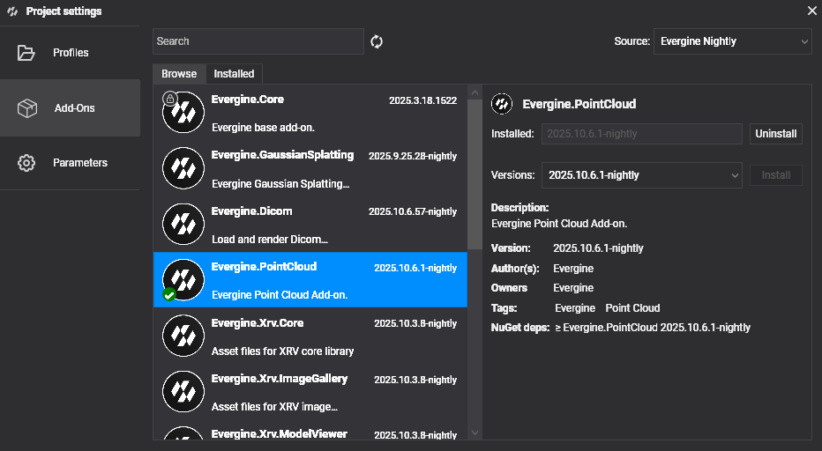The width and height of the screenshot is (822, 451).
Task: Click the Evergine.Xrv.ImageGallery package icon
Action: coord(183,391)
